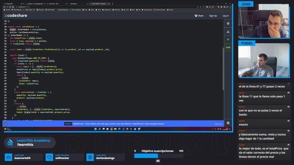Click the Pablo webcam thumbnail
The width and height of the screenshot is (294, 165).
[264, 60]
